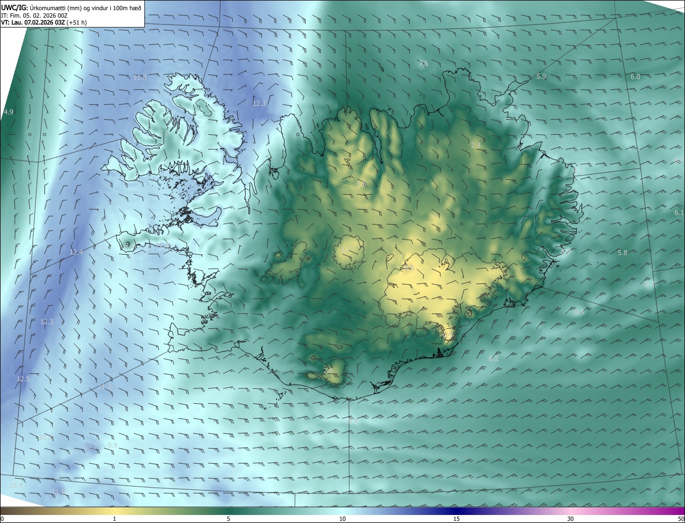
Task: Click the 12.5 value label
Action: click(x=23, y=379)
